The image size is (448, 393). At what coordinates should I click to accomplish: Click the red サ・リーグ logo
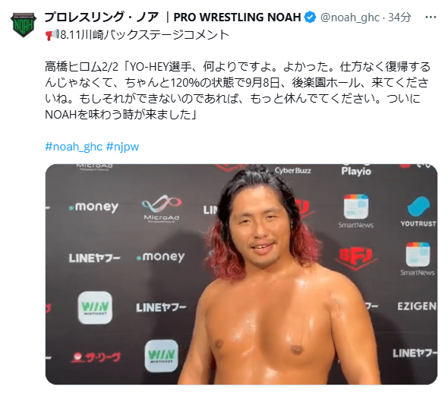[96, 357]
